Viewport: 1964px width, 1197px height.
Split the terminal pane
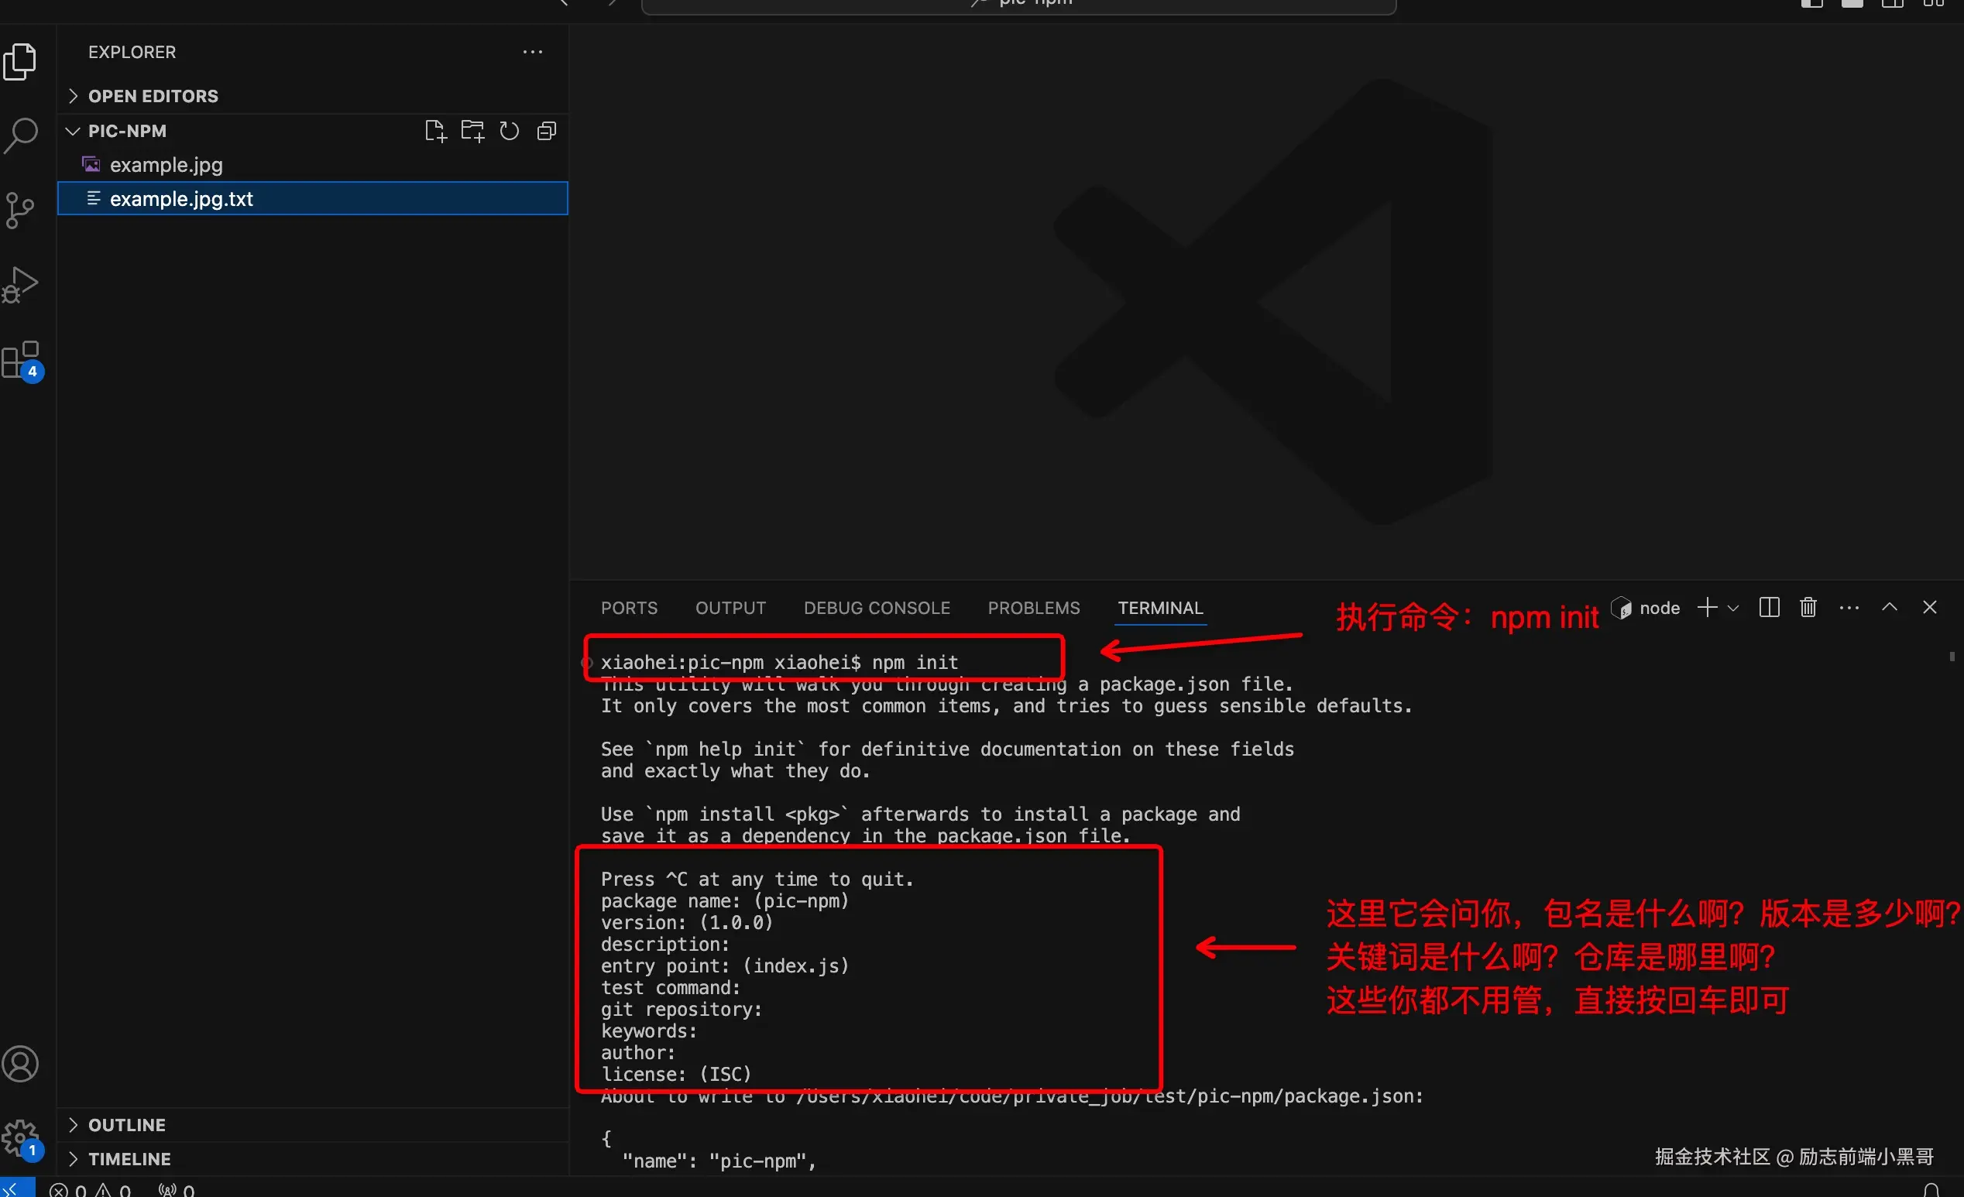[x=1769, y=607]
